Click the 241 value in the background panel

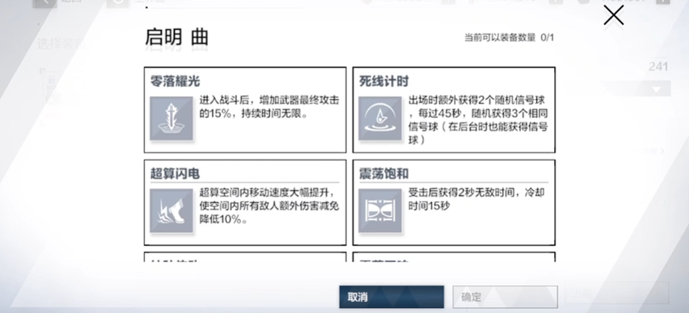(658, 67)
